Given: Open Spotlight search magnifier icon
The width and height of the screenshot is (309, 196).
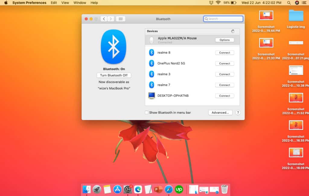Looking at the screenshot, I should coord(289,3).
